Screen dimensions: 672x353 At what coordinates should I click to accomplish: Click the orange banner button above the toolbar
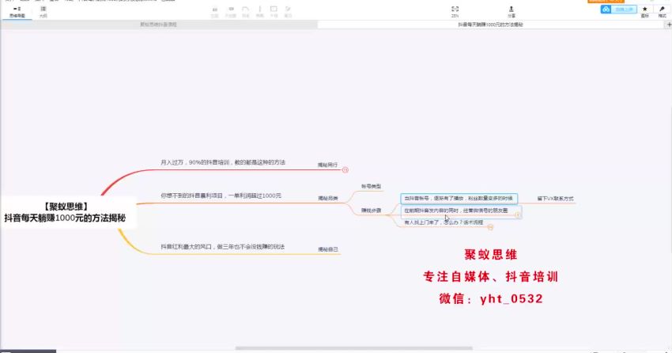pos(606,2)
